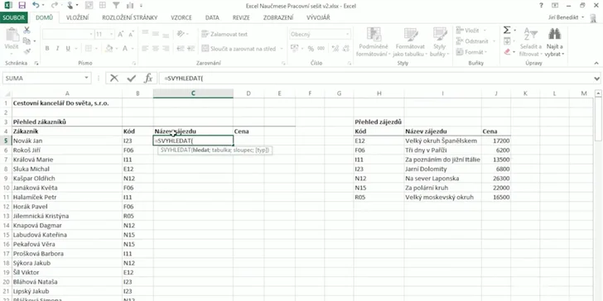Toggle top vertical alignment
Screen dimensions: 603x301
click(145, 34)
